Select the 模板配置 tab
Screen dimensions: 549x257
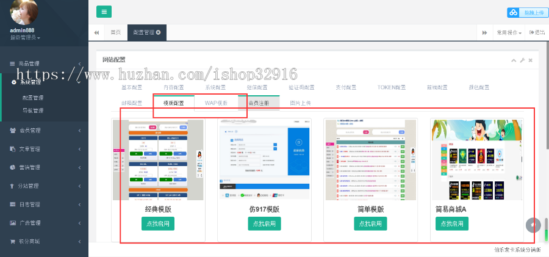174,103
